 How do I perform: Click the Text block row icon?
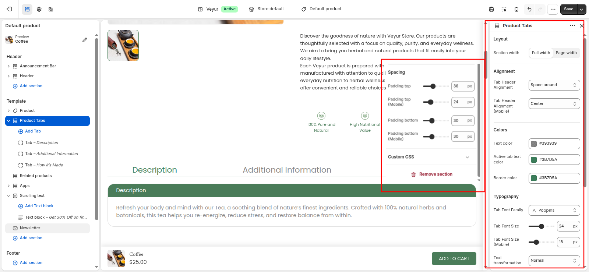[21, 218]
